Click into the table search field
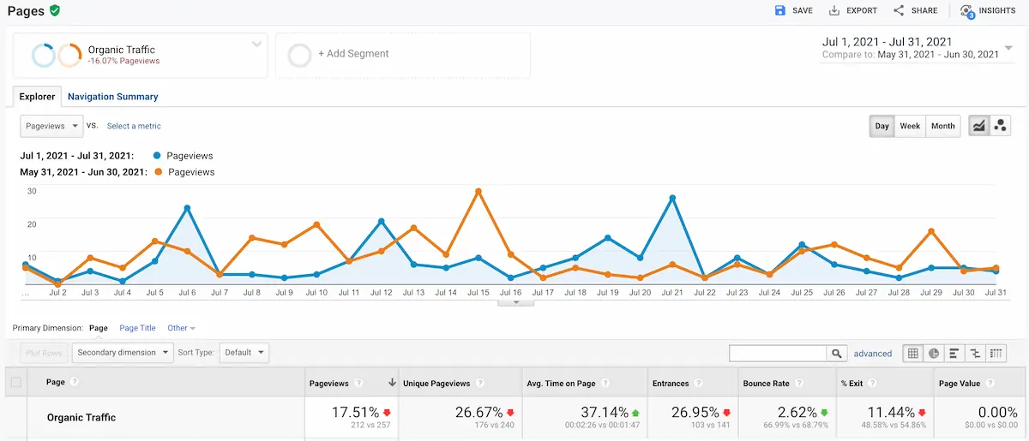 [778, 353]
